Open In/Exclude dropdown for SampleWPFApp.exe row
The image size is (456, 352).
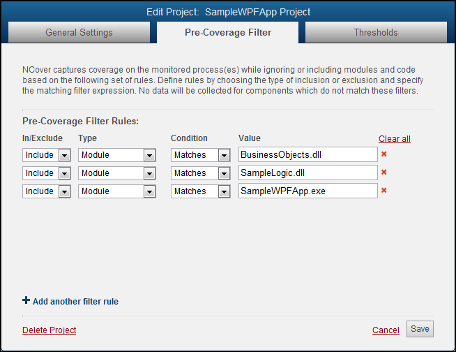[x=63, y=191]
